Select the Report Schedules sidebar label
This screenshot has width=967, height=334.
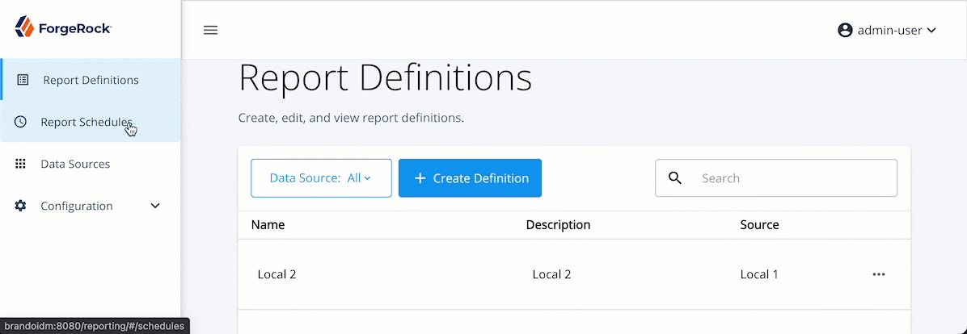click(x=86, y=122)
